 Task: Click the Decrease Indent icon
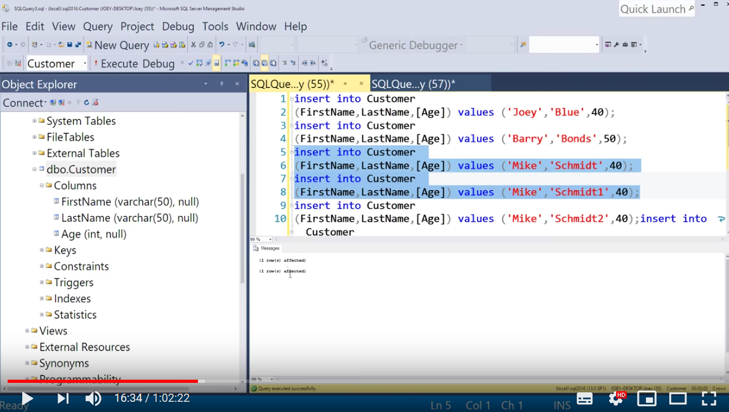point(305,63)
